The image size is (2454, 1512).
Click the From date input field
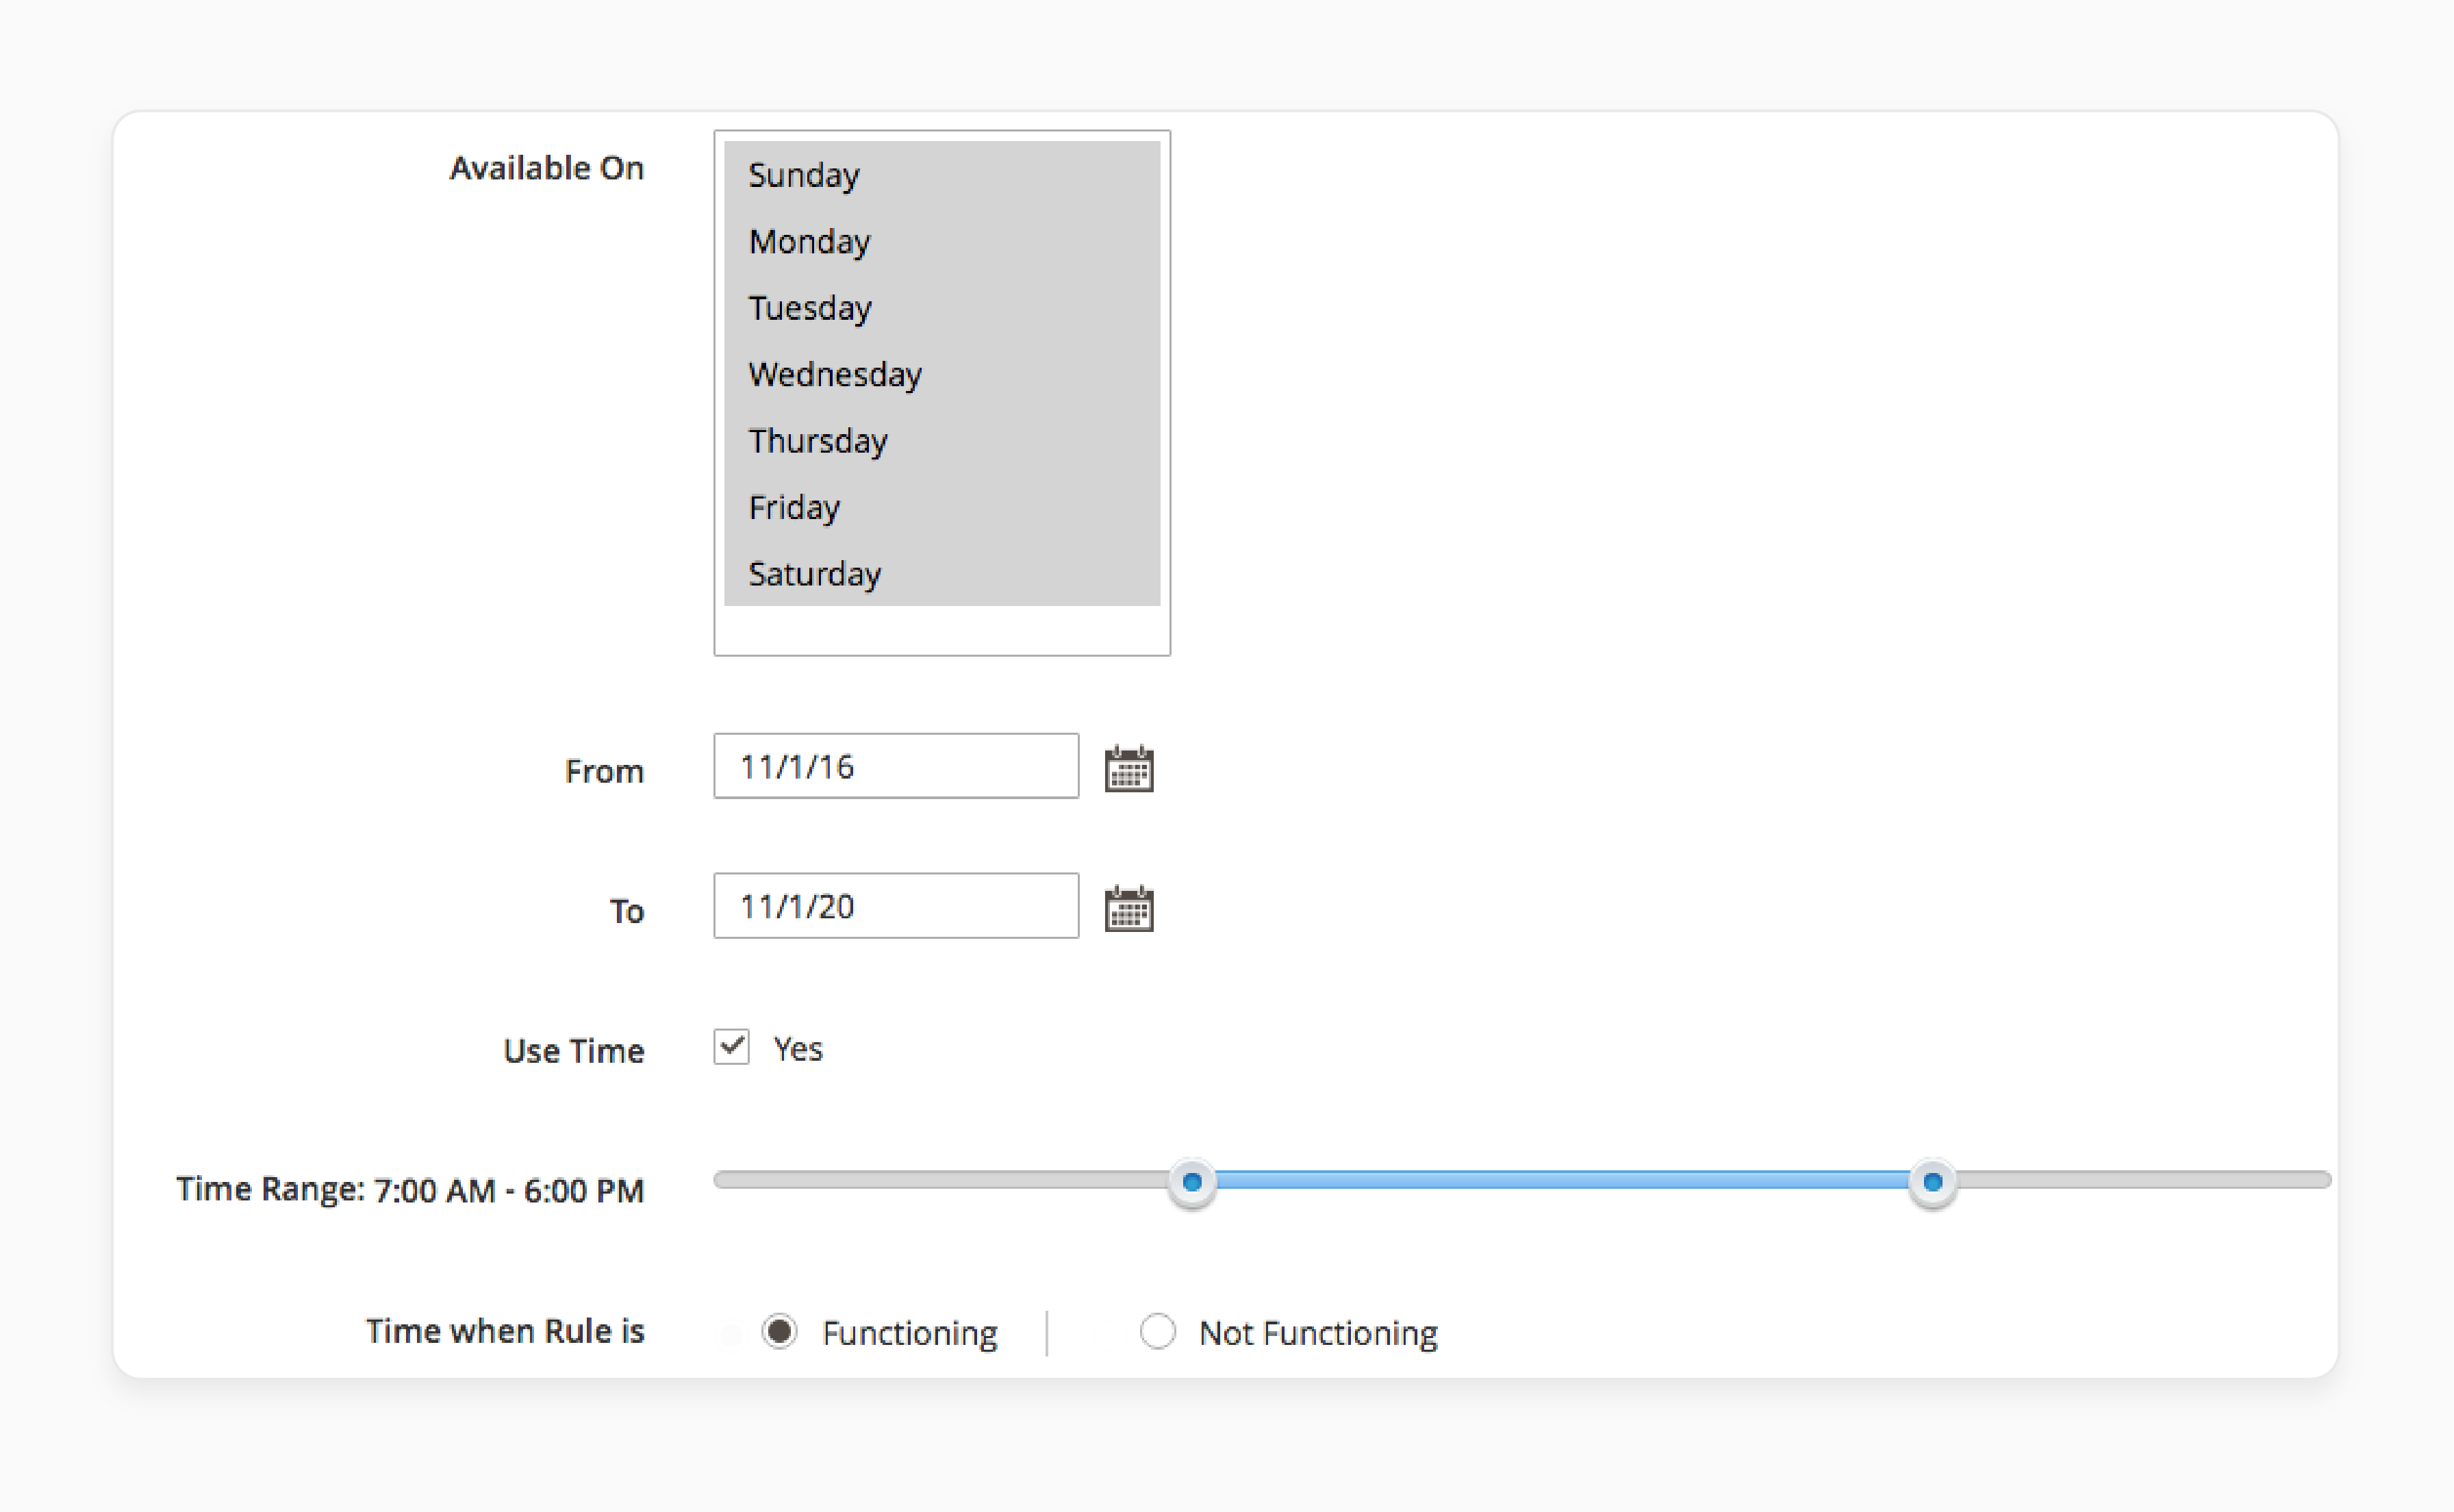[896, 766]
